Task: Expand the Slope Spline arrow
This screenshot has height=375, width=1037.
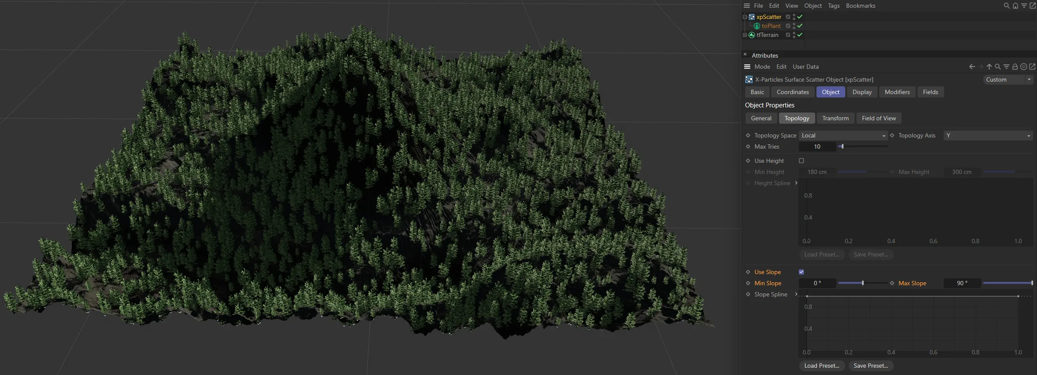Action: click(796, 294)
